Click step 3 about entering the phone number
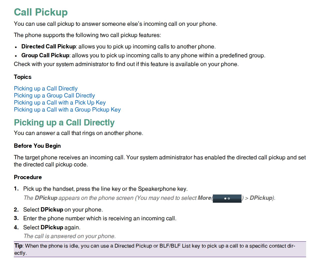The width and height of the screenshot is (318, 264). [100, 218]
